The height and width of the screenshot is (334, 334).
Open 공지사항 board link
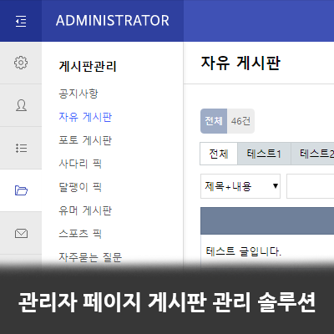(78, 94)
